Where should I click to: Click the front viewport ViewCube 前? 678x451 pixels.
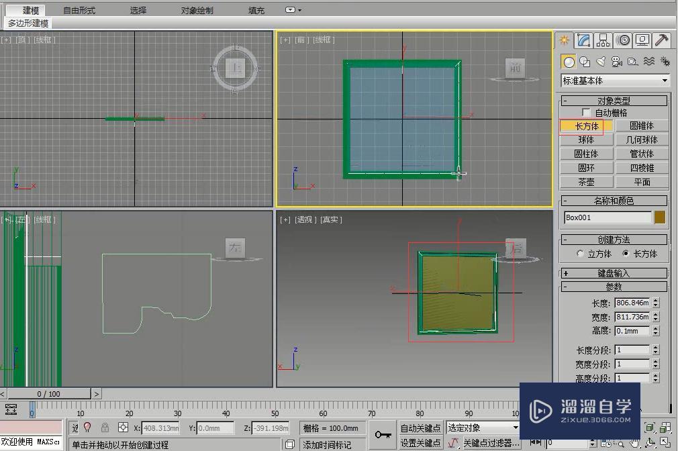[x=515, y=68]
